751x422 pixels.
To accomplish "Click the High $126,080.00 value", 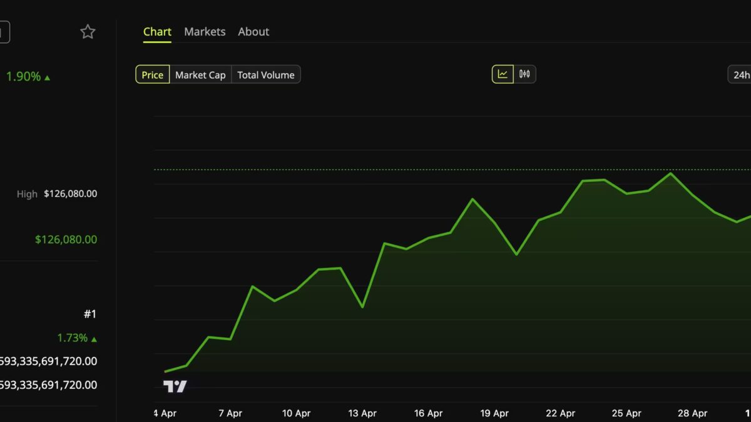I will pos(70,194).
